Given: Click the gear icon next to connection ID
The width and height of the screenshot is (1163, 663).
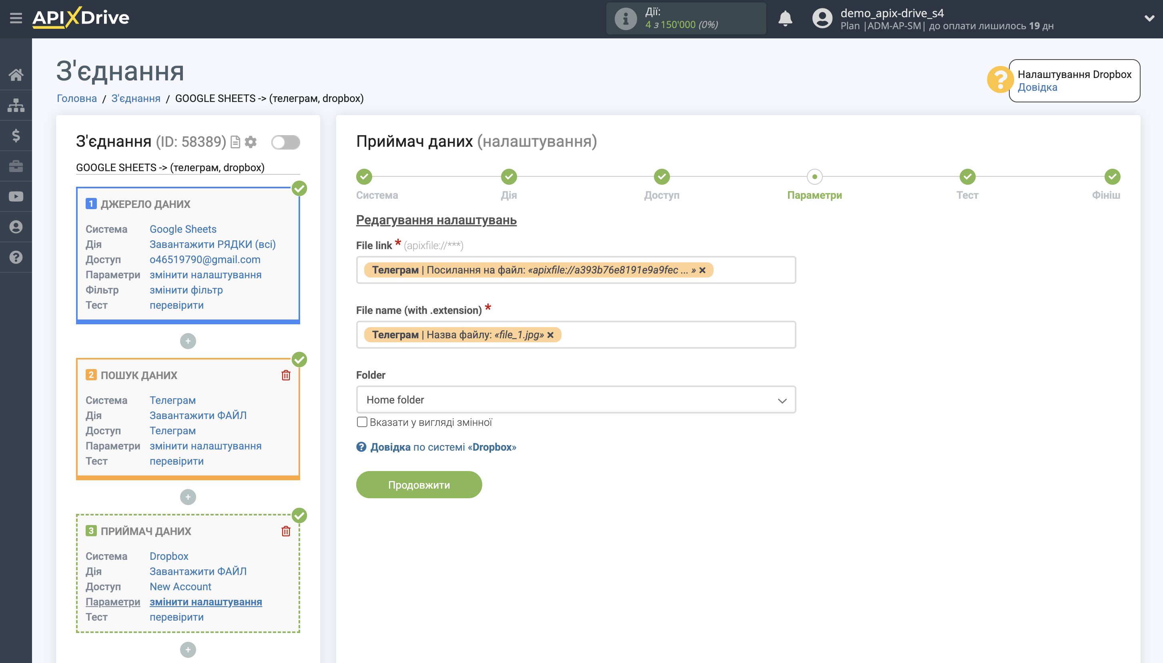Looking at the screenshot, I should pos(250,142).
